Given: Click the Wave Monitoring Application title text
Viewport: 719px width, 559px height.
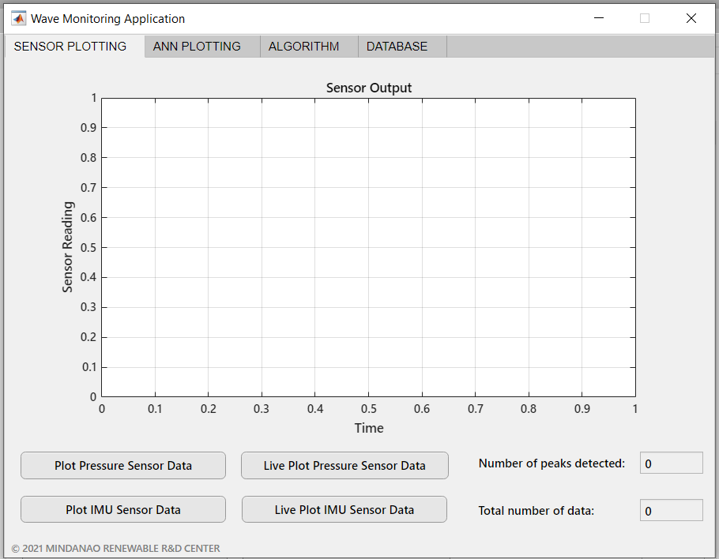Looking at the screenshot, I should 106,18.
